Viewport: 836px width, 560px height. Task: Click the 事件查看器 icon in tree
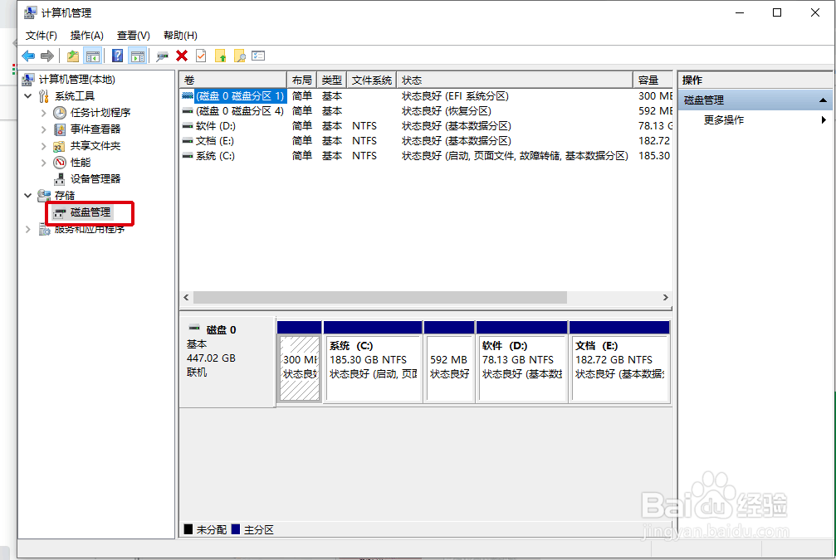(60, 129)
